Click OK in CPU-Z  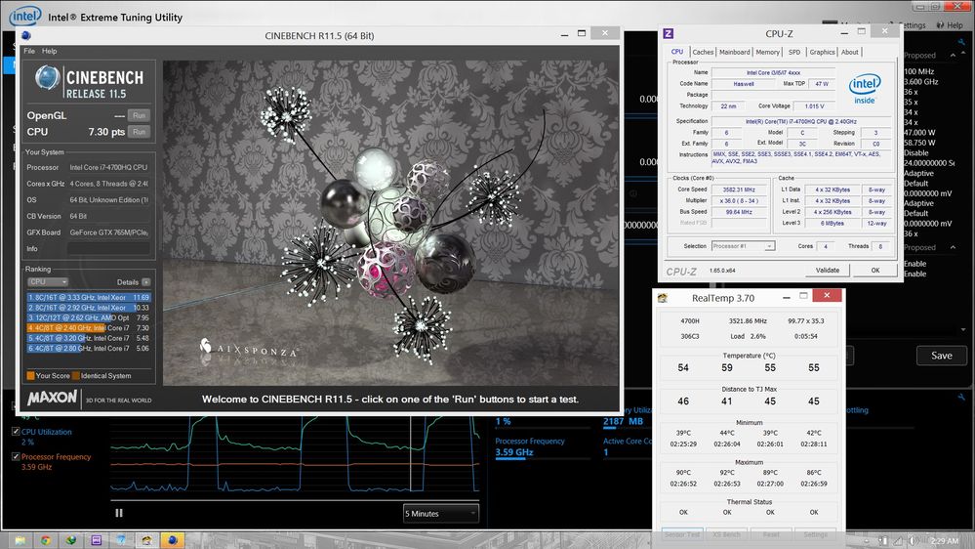[x=874, y=271]
